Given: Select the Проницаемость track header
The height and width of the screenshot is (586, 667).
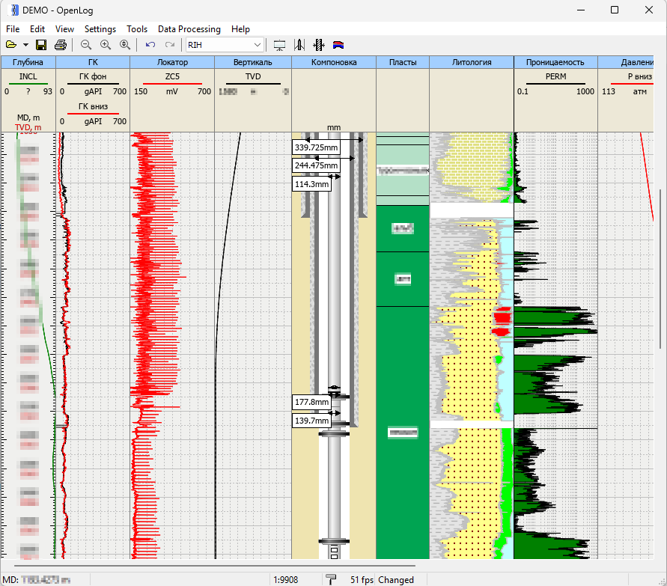Looking at the screenshot, I should tap(555, 62).
